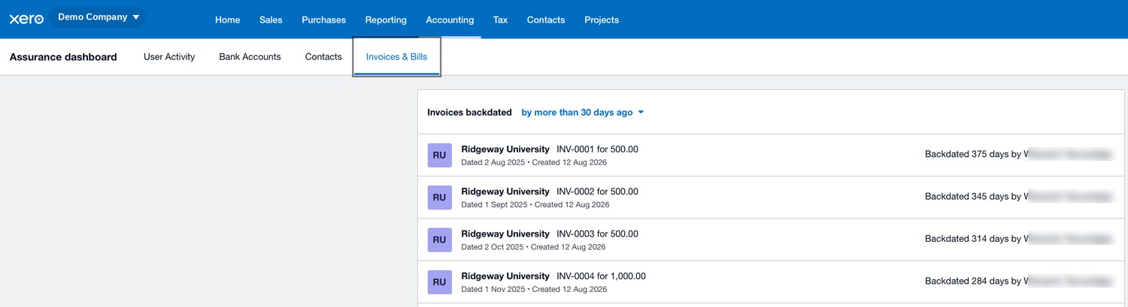Open the Tax menu
1128x307 pixels.
click(500, 20)
